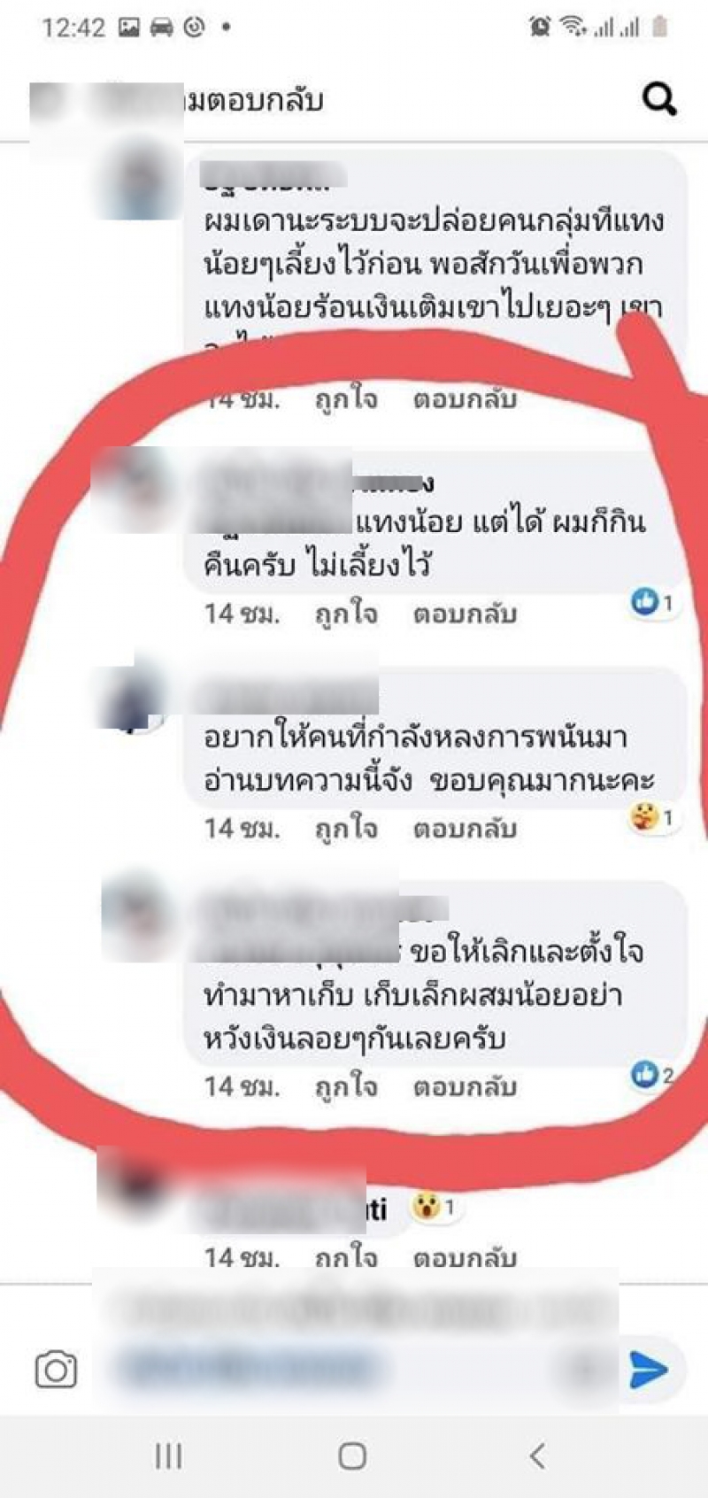Image resolution: width=708 pixels, height=1498 pixels.
Task: Open camera icon beside comment box
Action: [56, 1370]
